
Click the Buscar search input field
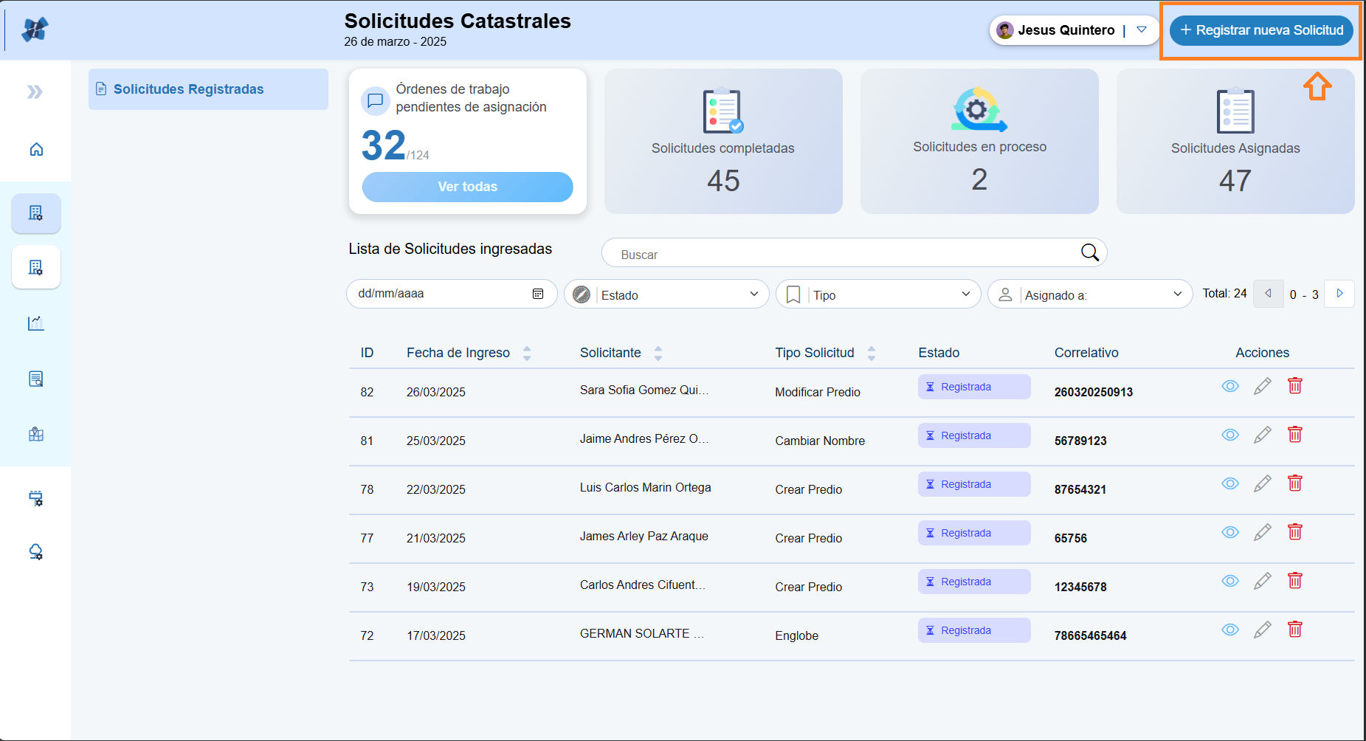(x=841, y=254)
